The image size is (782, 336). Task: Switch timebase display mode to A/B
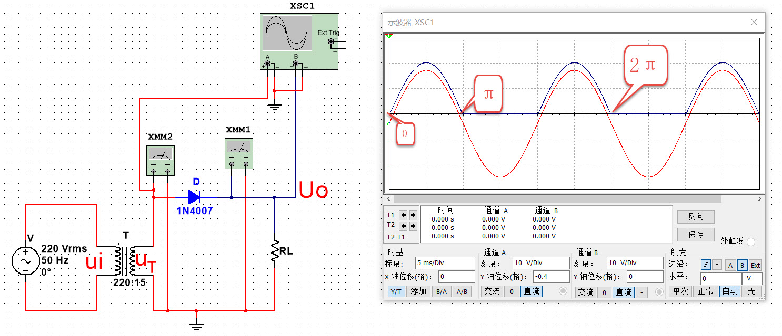(x=462, y=291)
